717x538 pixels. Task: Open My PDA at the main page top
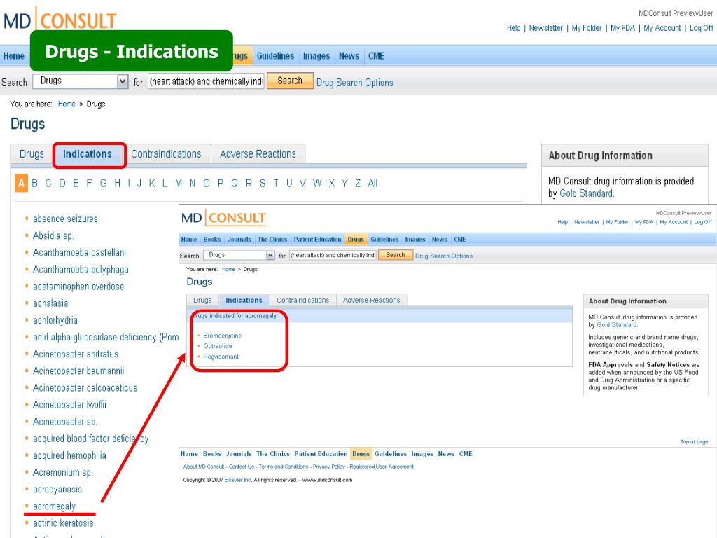[622, 28]
